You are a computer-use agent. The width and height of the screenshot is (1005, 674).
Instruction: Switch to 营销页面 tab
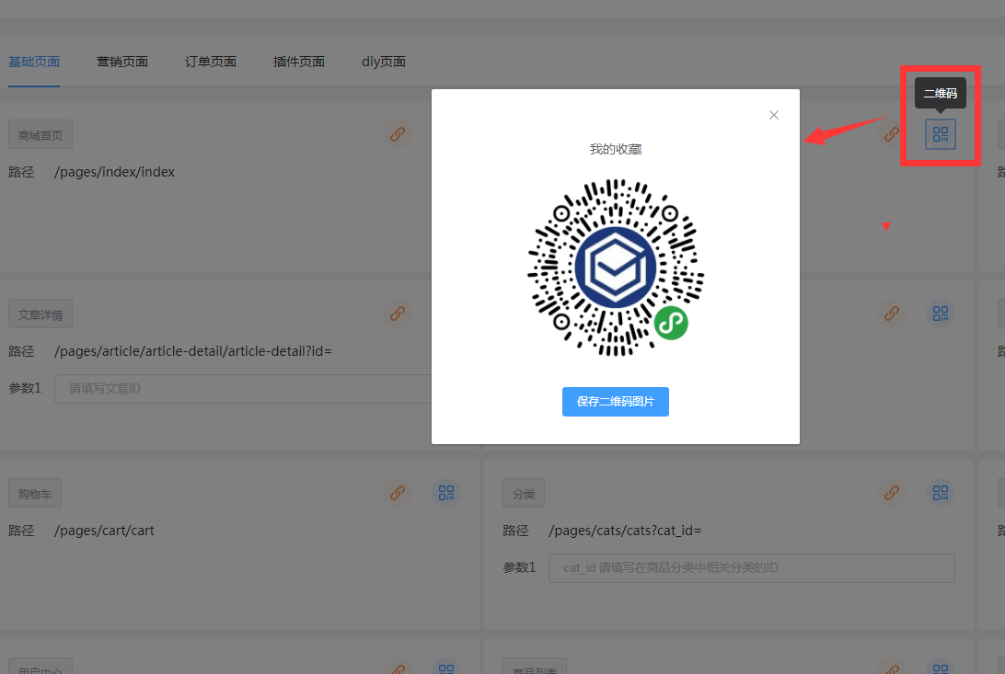122,63
